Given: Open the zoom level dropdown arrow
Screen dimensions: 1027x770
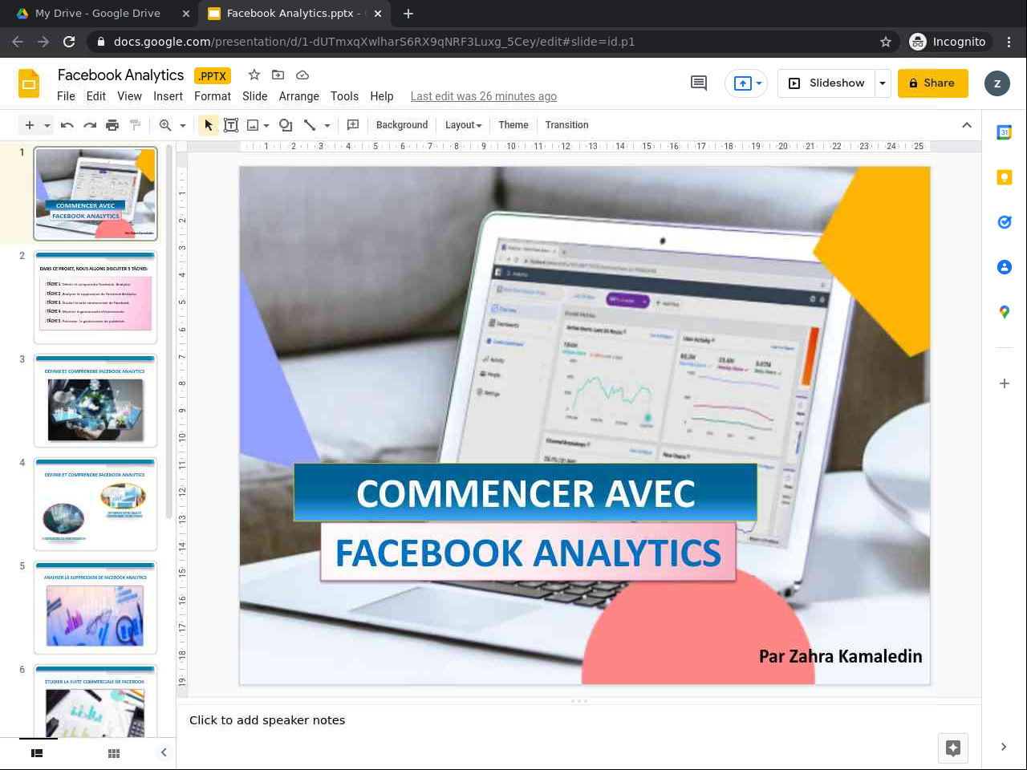Looking at the screenshot, I should pyautogui.click(x=183, y=125).
